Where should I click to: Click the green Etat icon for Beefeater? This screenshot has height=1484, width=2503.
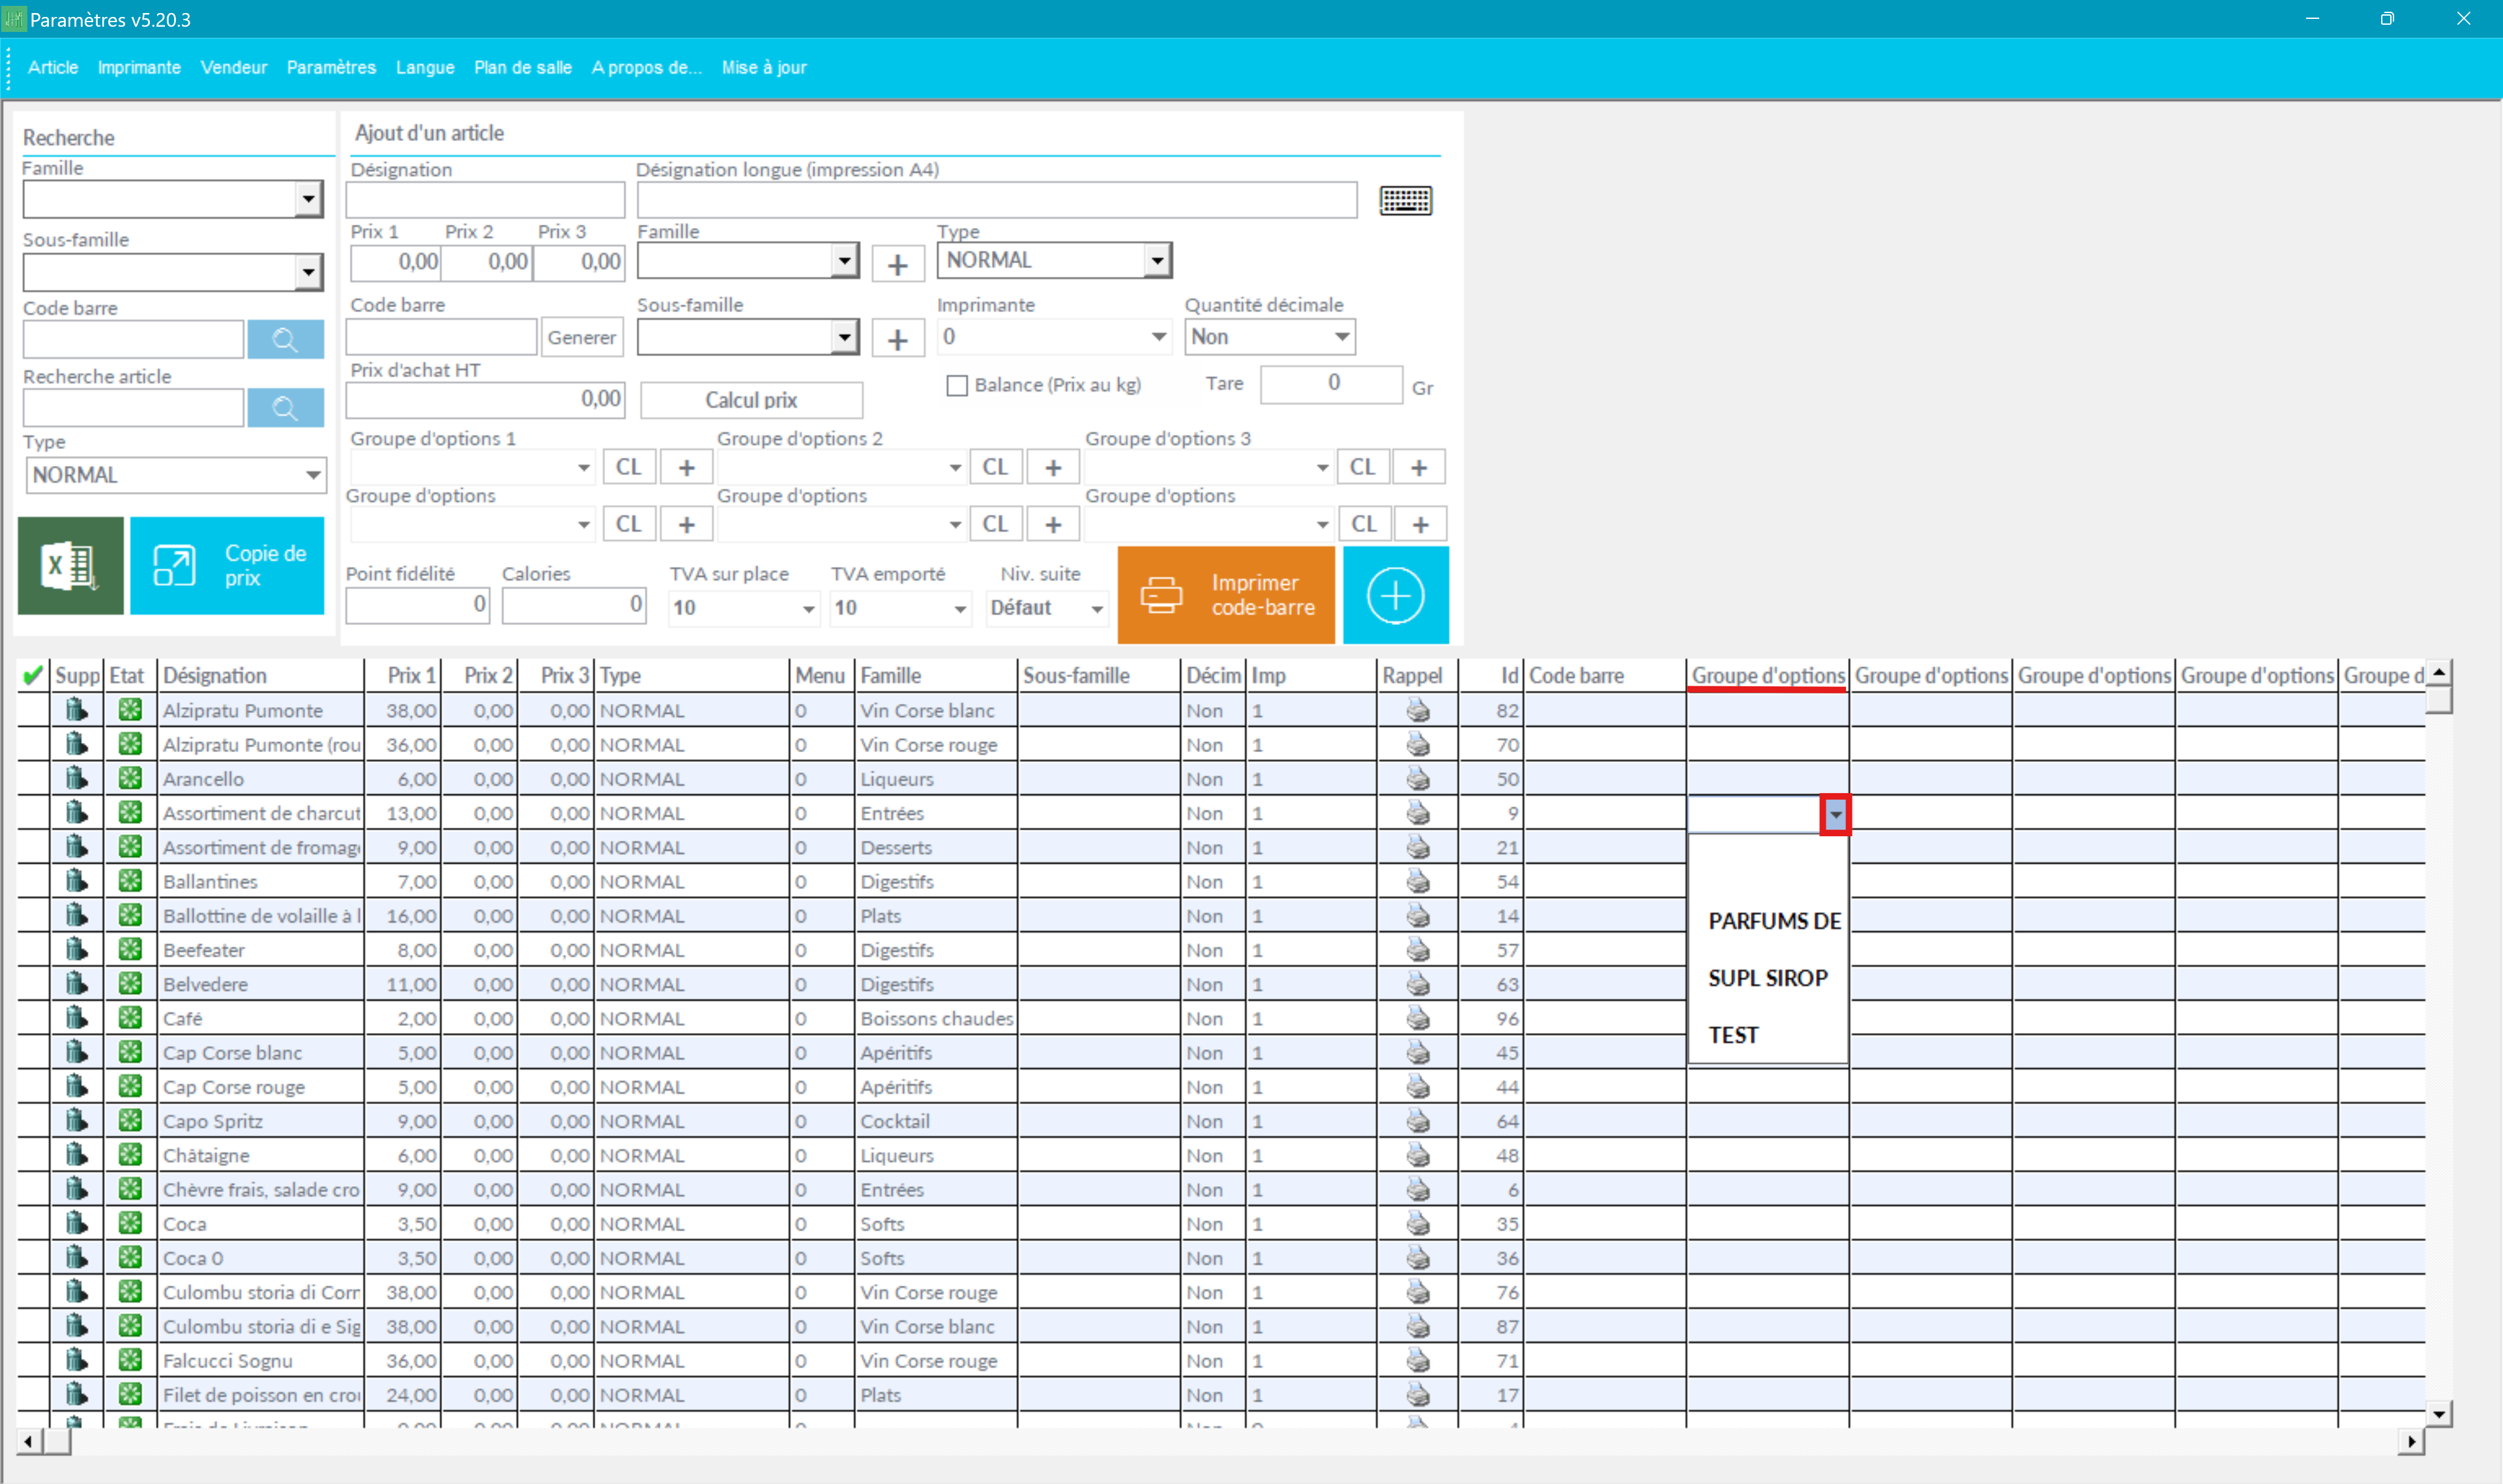tap(130, 949)
